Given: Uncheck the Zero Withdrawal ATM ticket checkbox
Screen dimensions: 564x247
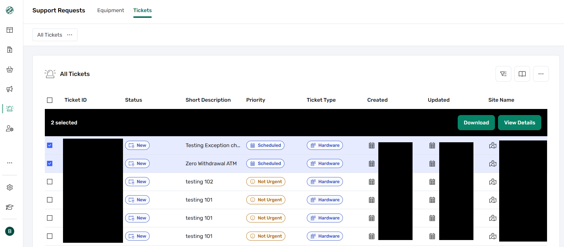Looking at the screenshot, I should [x=50, y=163].
